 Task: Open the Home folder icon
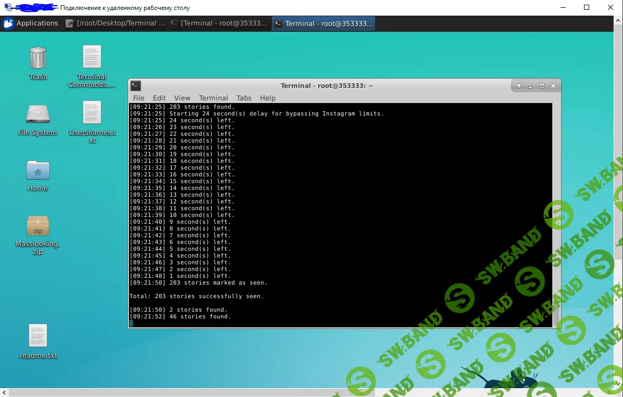tap(37, 170)
